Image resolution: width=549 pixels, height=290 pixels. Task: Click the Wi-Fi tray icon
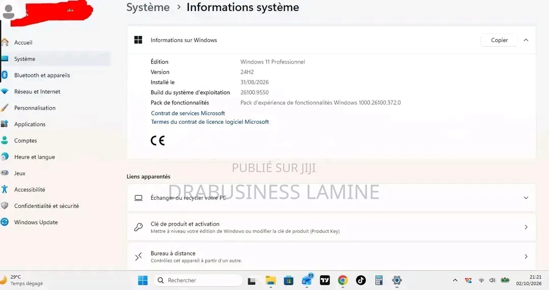click(481, 280)
